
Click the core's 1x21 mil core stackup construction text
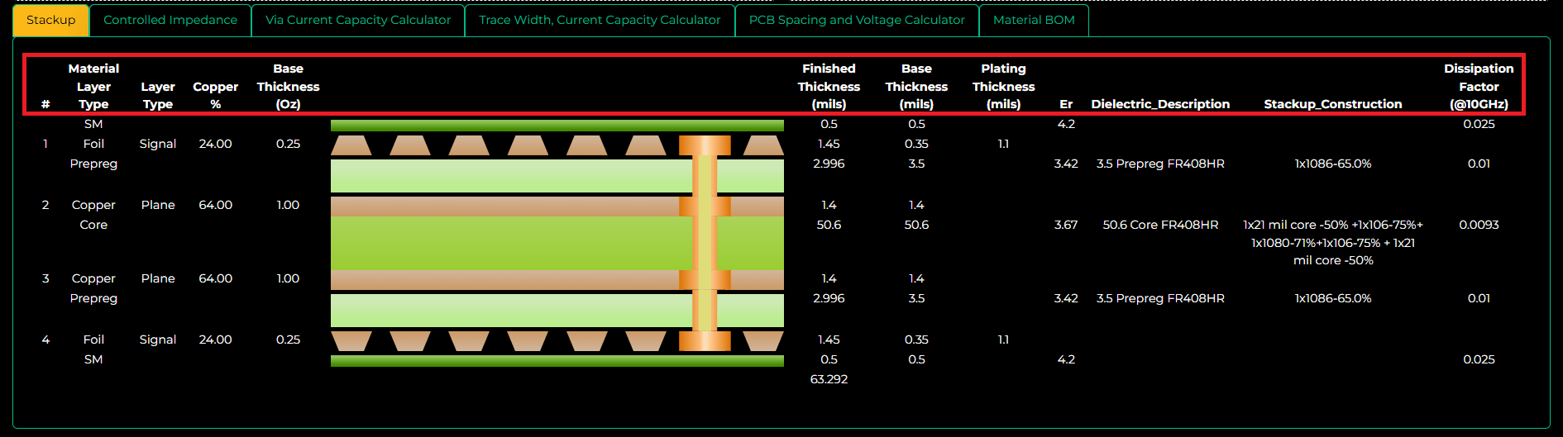pos(1333,242)
